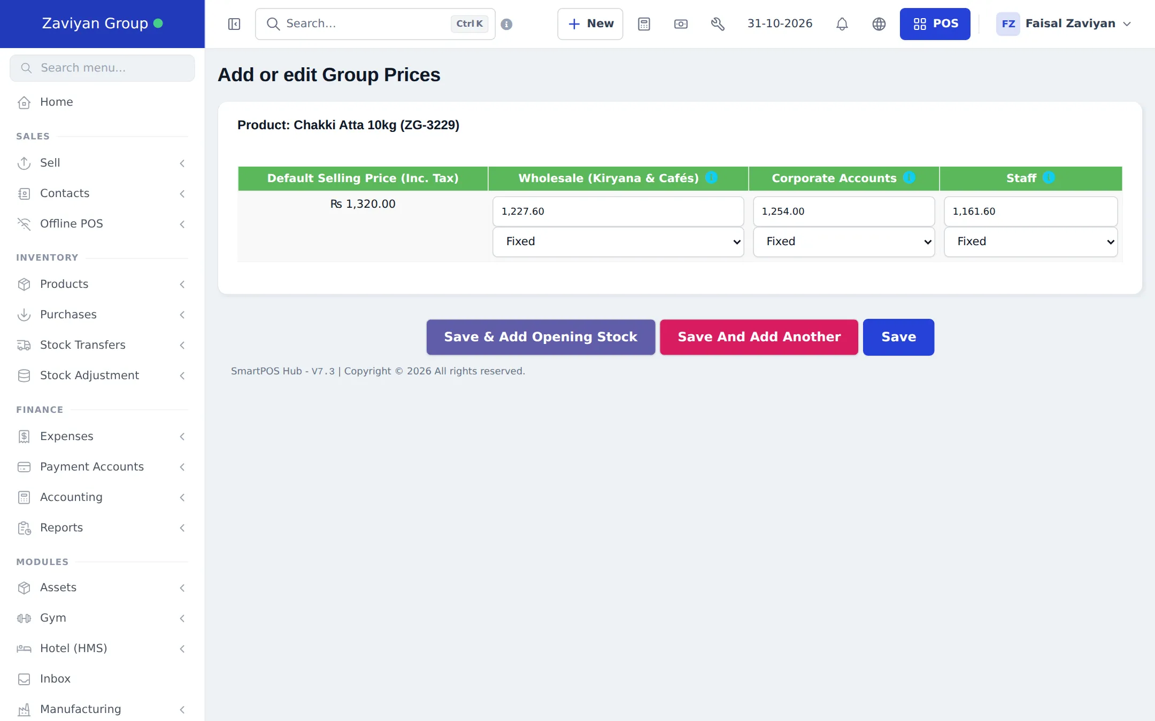Click the Inbox tray icon

(x=24, y=679)
